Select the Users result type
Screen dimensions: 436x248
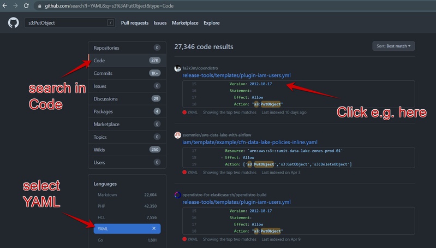point(127,162)
